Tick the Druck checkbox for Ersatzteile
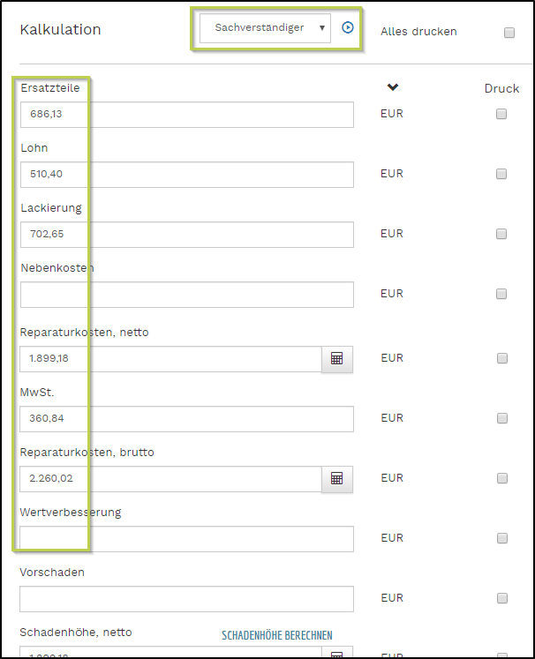 coord(501,114)
